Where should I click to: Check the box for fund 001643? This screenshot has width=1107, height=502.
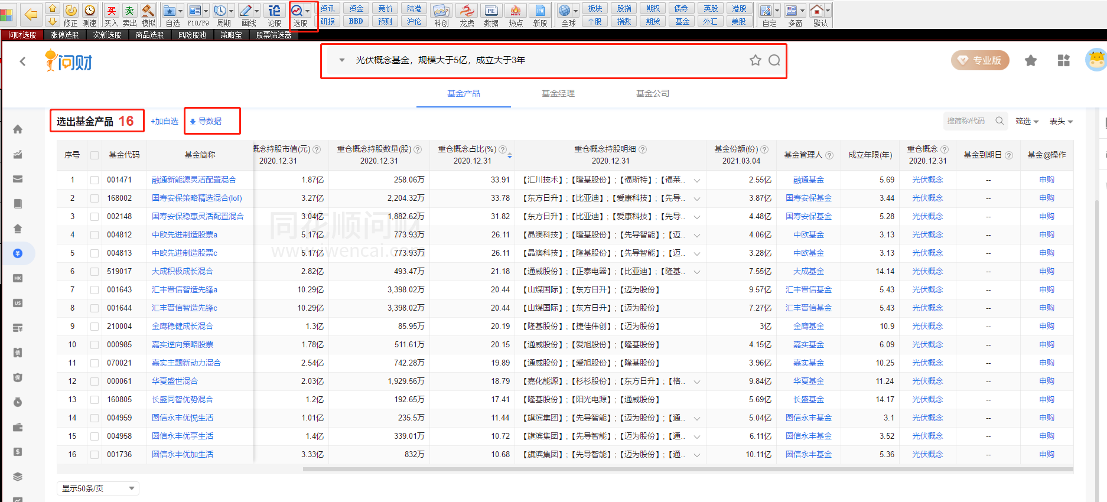point(95,290)
